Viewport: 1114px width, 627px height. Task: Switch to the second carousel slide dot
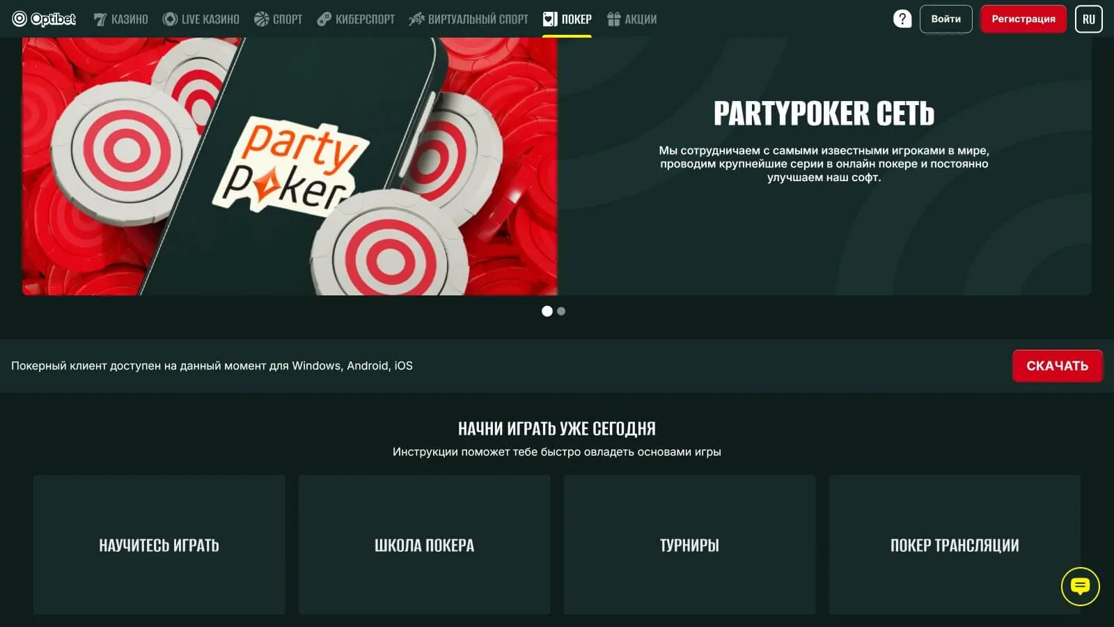561,311
